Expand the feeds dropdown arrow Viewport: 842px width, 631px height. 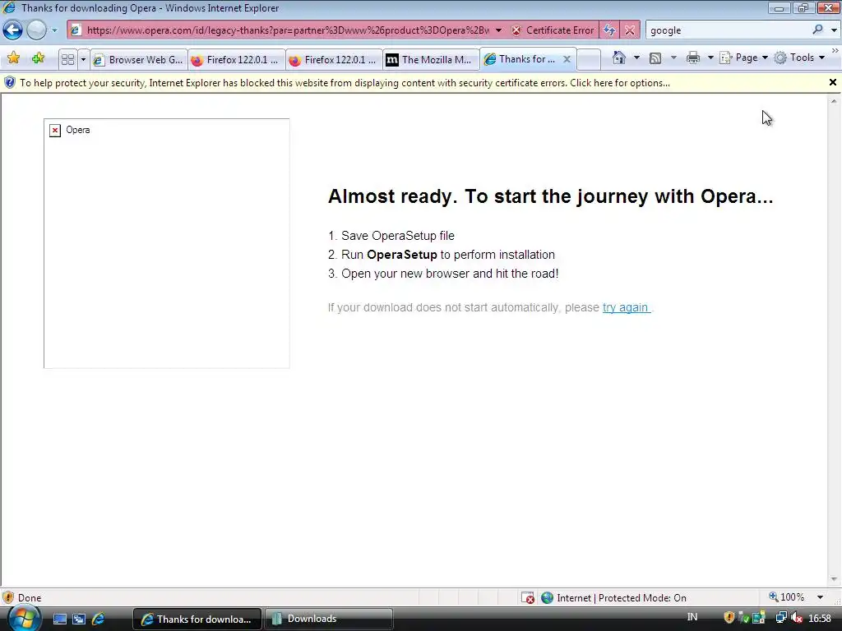[x=673, y=58]
